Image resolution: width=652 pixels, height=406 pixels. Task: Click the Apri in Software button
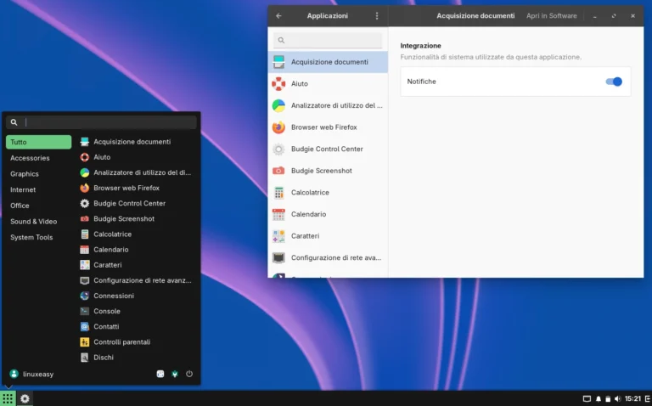tap(551, 15)
